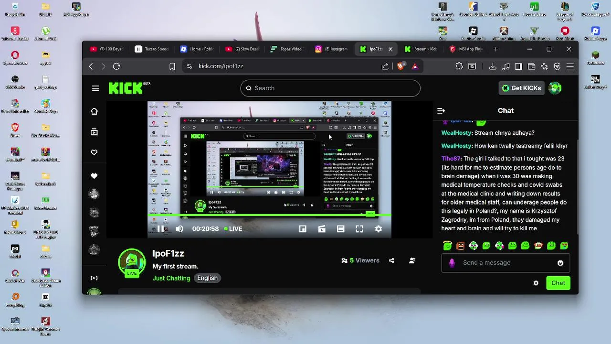Open video player settings gear
This screenshot has width=611, height=344.
(379, 229)
